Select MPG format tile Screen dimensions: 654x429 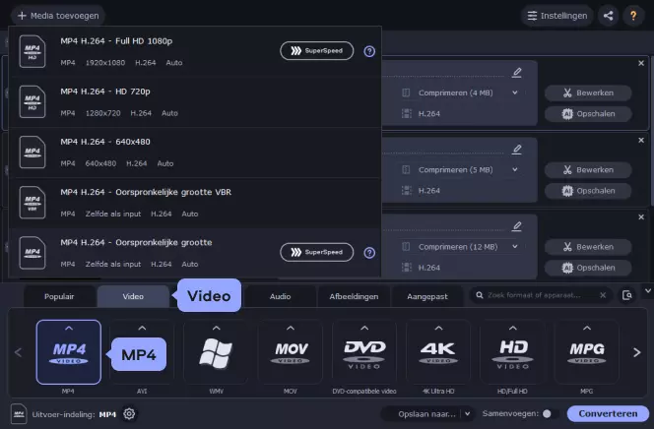(586, 352)
